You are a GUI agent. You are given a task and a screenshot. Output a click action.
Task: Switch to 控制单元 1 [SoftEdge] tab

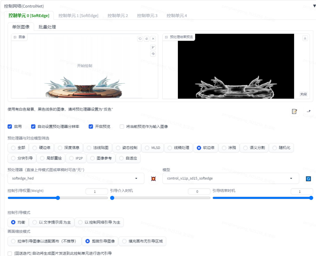click(x=78, y=16)
